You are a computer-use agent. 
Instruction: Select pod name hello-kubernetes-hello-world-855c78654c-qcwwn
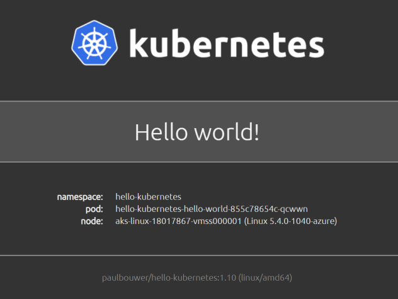212,209
